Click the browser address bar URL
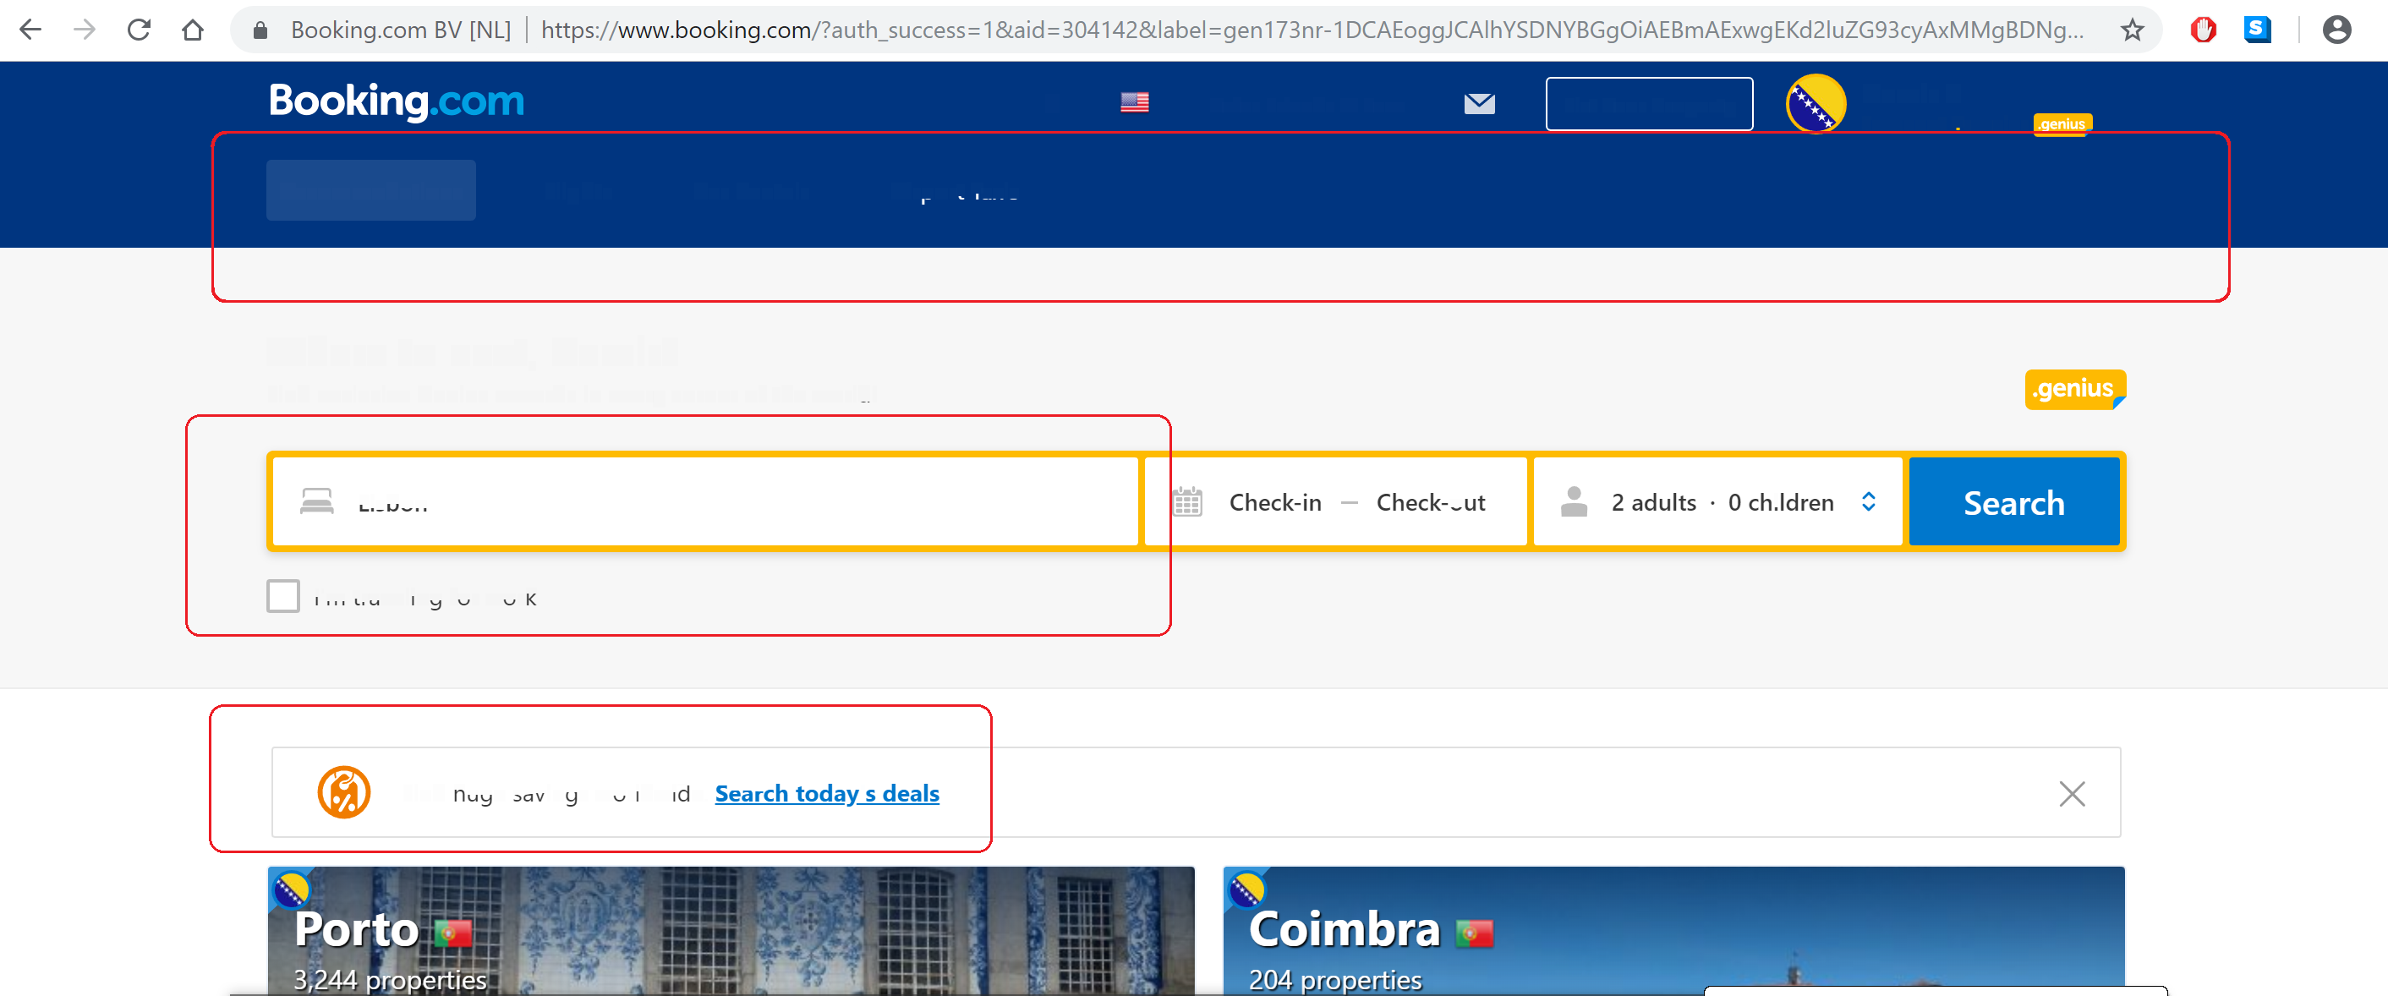The image size is (2388, 996). [x=1312, y=30]
